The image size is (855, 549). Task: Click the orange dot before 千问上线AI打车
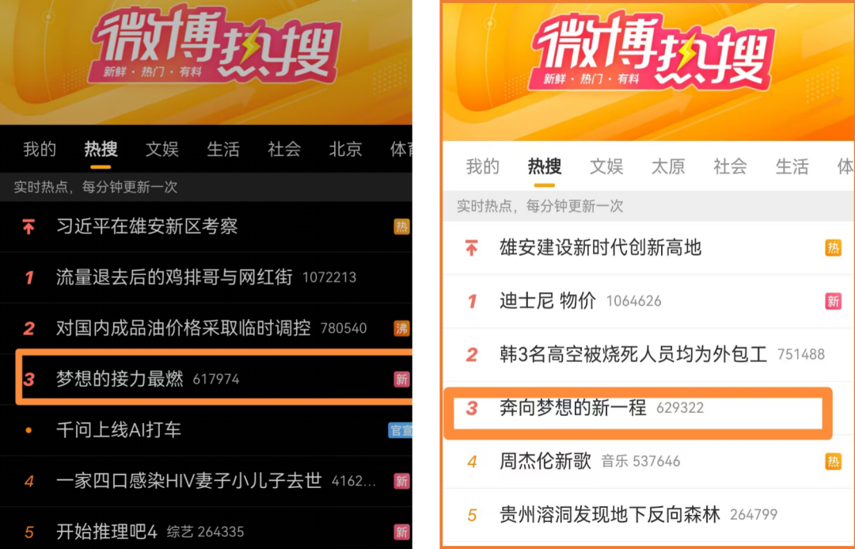pos(29,430)
